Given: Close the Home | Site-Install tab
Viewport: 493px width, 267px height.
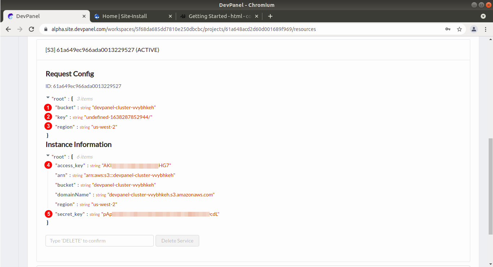Looking at the screenshot, I should point(170,16).
